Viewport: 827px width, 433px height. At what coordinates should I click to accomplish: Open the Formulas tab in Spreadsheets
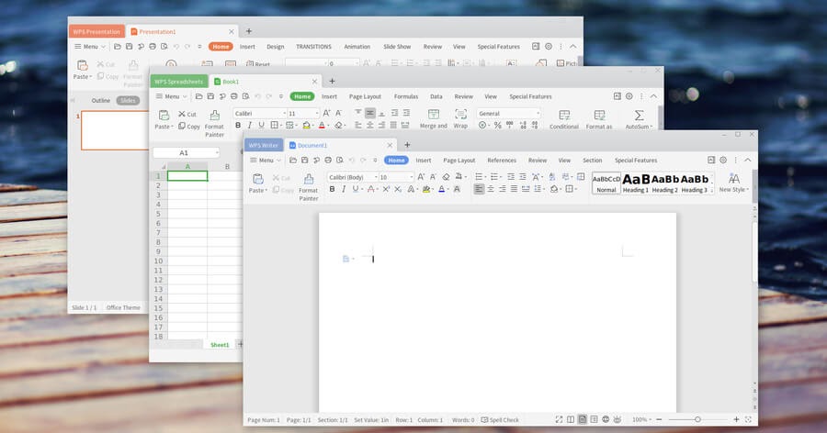(406, 96)
